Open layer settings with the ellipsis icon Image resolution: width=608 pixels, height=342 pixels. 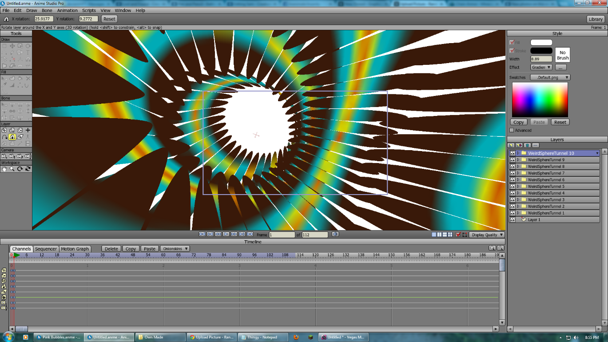[x=536, y=145]
